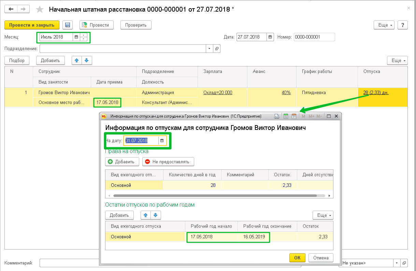The image size is (416, 271).
Task: Move balance row down in dialog
Action: (156, 215)
